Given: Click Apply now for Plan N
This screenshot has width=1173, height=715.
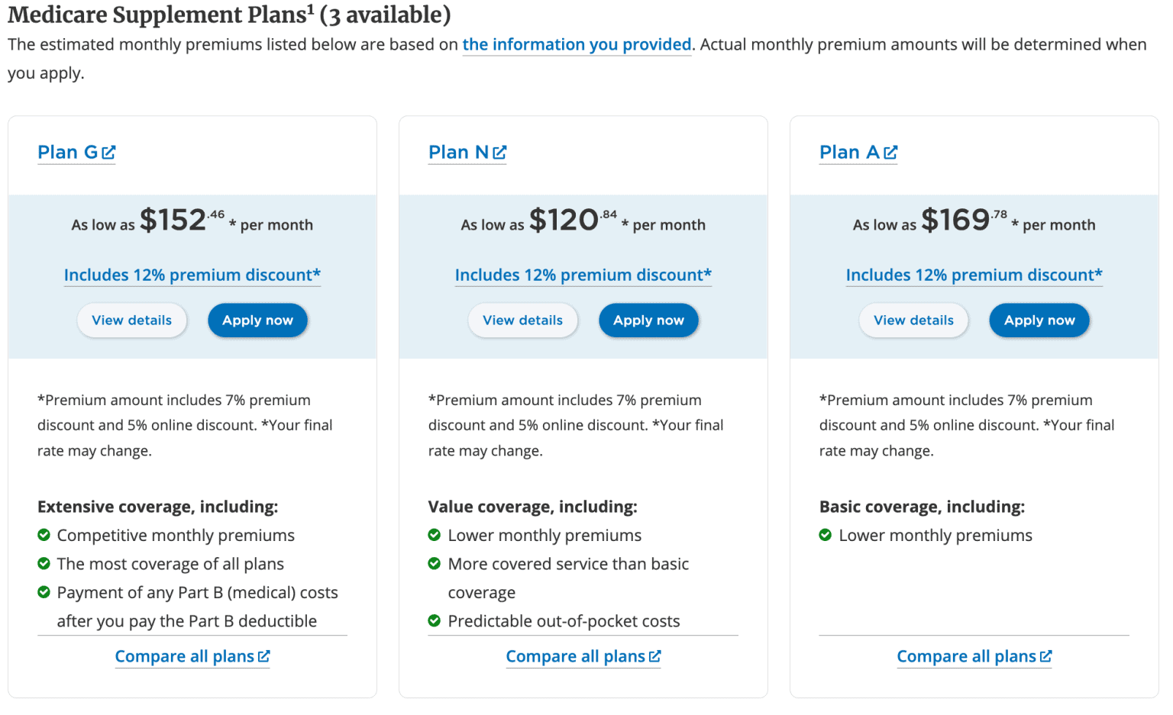Looking at the screenshot, I should (648, 320).
